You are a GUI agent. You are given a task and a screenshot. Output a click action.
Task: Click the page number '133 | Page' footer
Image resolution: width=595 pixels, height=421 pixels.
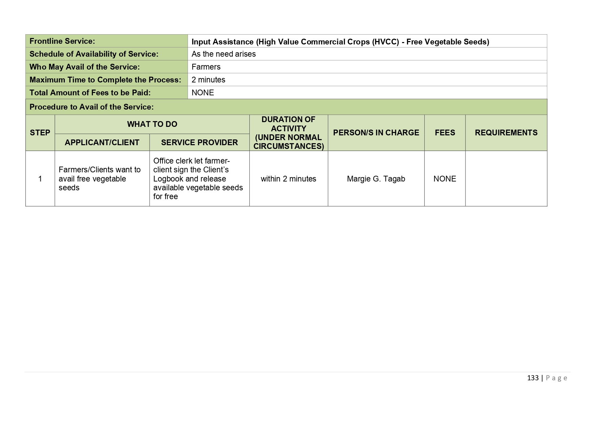coord(547,378)
